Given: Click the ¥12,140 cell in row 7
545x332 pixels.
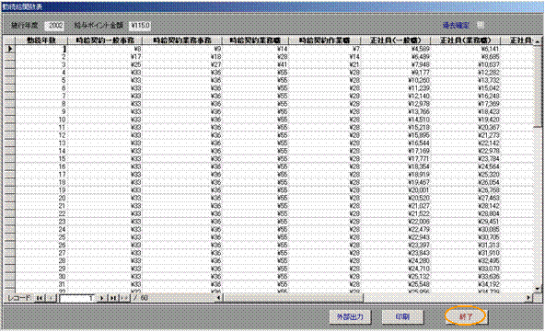Looking at the screenshot, I should click(x=396, y=97).
